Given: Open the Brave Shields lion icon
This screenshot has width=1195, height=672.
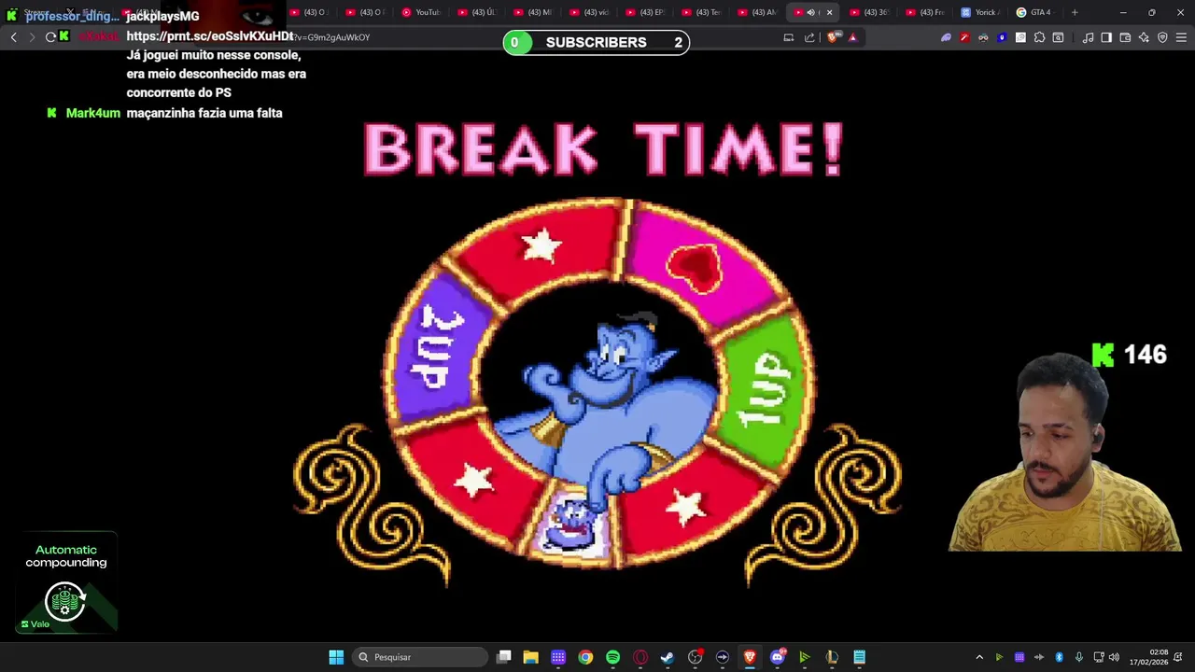Looking at the screenshot, I should (x=833, y=37).
